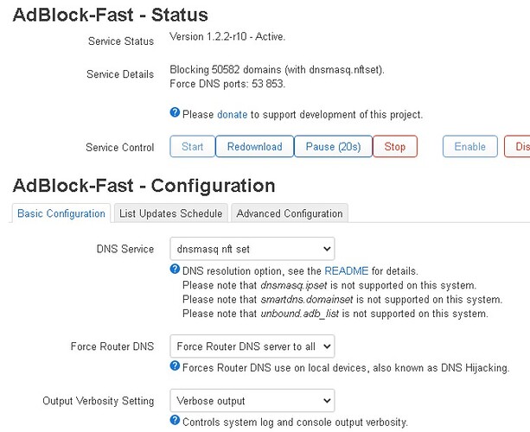
Task: Follow the donate link
Action: pos(232,114)
